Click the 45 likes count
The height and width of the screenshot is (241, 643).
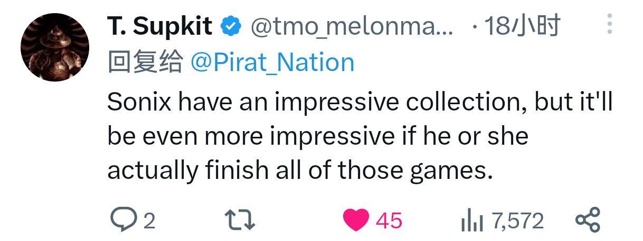pyautogui.click(x=389, y=220)
